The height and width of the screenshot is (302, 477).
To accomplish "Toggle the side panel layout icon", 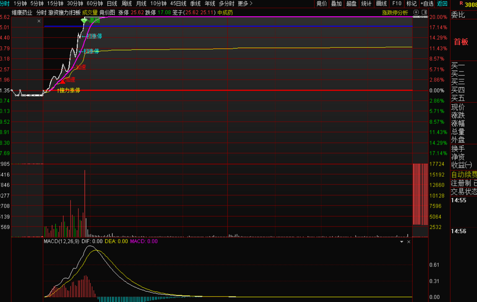I will click(424, 12).
